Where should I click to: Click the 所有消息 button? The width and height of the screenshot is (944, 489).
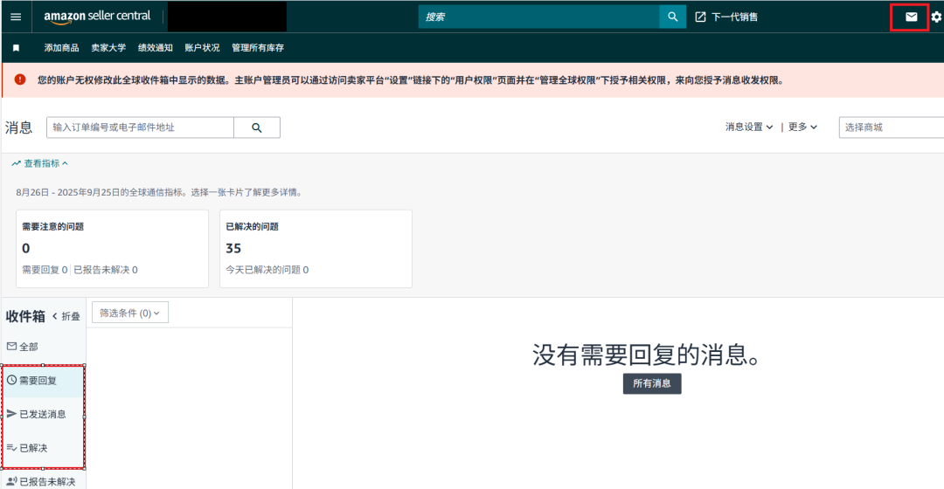651,383
